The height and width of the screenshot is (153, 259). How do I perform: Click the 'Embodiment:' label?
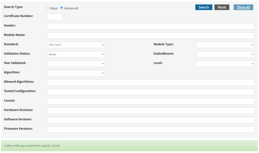pyautogui.click(x=164, y=54)
